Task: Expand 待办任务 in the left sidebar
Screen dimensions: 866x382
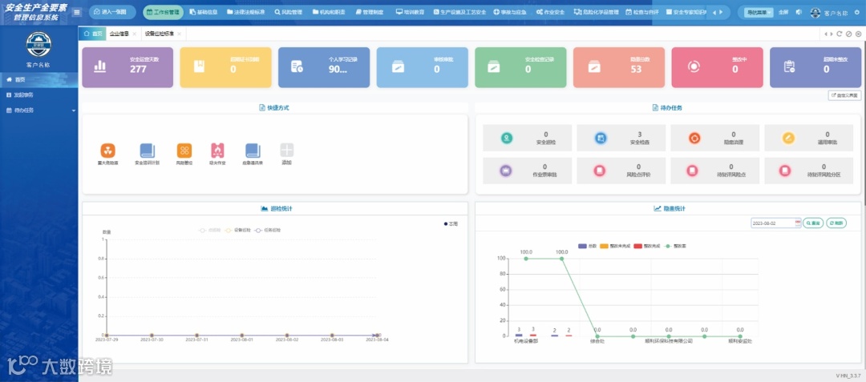Action: point(38,111)
